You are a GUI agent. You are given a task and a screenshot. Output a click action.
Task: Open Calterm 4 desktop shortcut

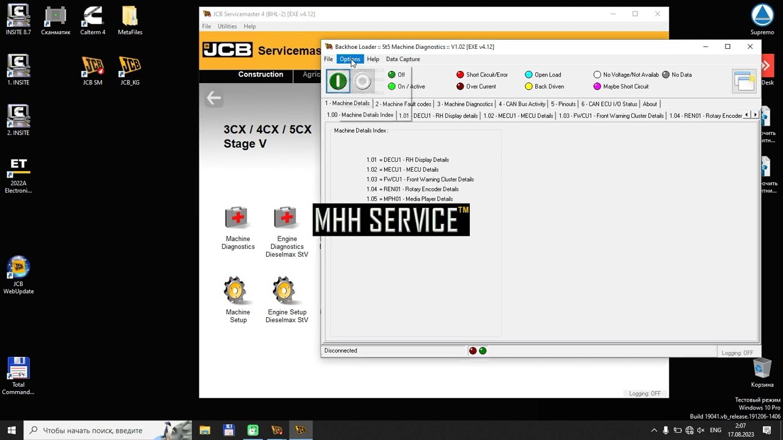(93, 20)
